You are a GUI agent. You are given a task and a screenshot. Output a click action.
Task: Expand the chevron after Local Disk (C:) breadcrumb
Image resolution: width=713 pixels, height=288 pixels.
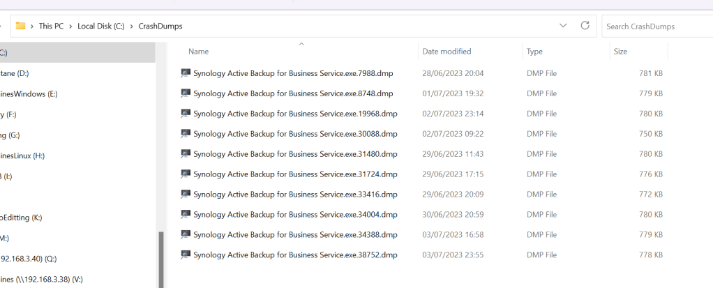pos(131,26)
